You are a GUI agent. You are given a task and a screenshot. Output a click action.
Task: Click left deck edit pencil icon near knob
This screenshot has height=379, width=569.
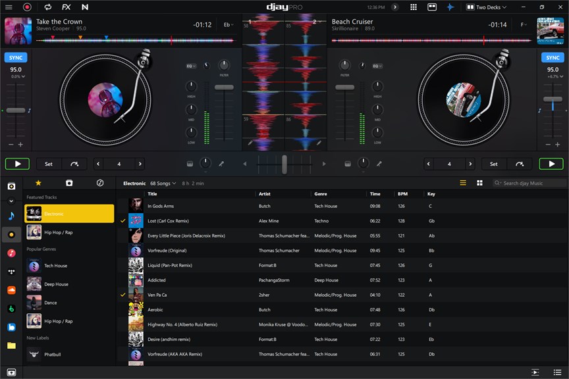pyautogui.click(x=221, y=164)
